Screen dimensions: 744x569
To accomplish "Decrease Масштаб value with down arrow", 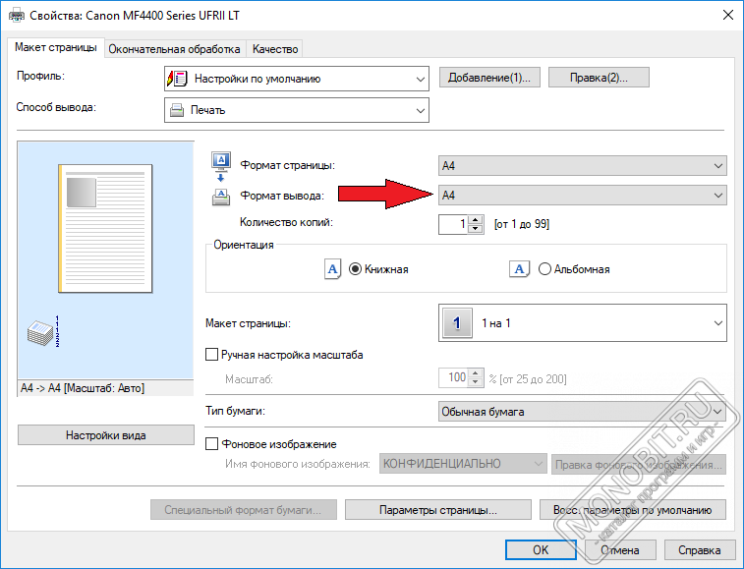I will [476, 382].
